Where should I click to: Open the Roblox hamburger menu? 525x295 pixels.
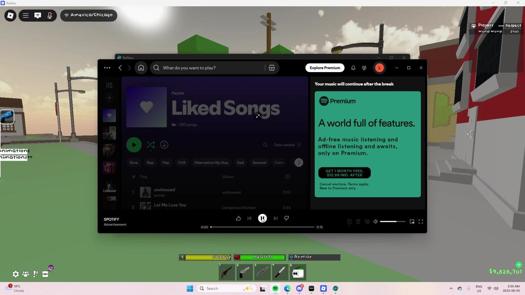(25, 16)
